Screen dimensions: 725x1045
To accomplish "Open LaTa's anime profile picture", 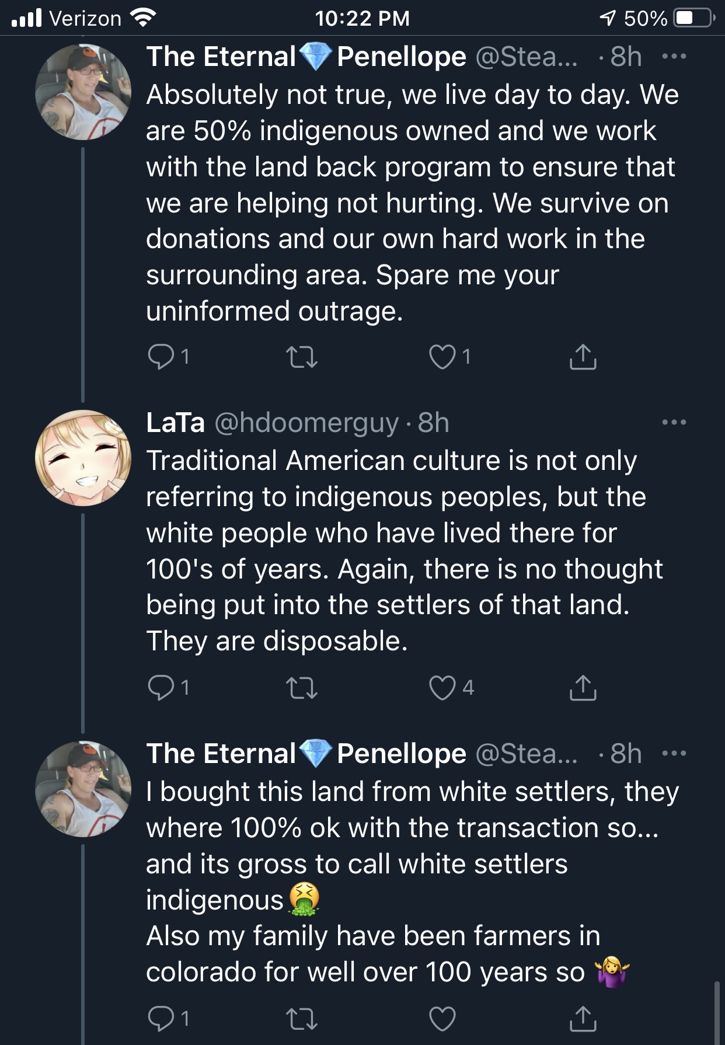I will click(83, 458).
